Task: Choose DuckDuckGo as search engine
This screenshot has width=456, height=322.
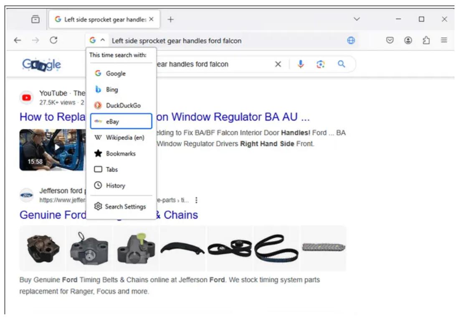Action: click(x=121, y=106)
